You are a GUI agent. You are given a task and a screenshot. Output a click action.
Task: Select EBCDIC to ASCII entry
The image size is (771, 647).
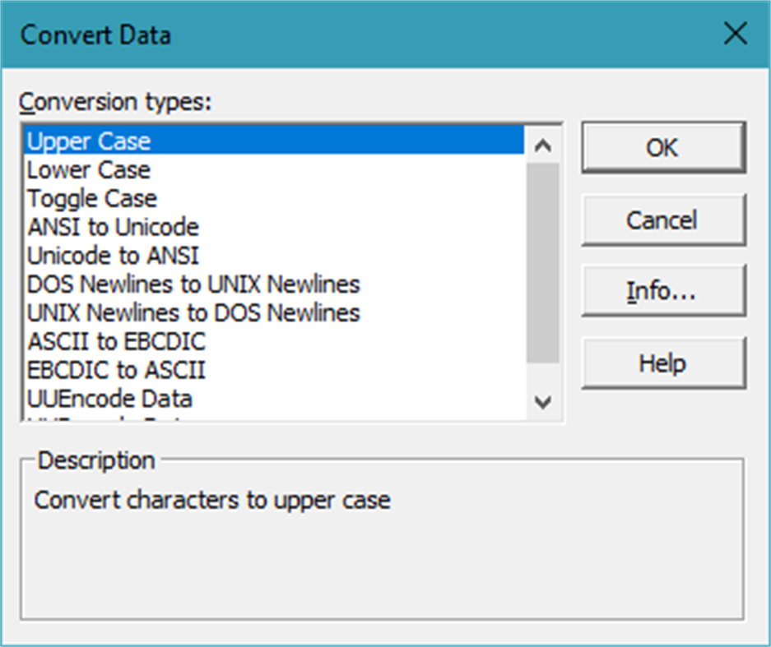point(116,370)
